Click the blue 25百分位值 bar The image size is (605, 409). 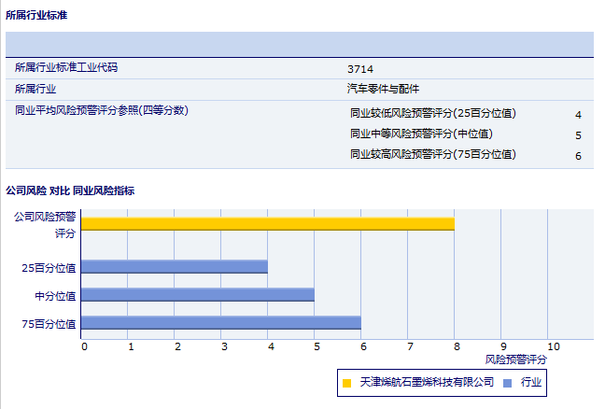[175, 267]
